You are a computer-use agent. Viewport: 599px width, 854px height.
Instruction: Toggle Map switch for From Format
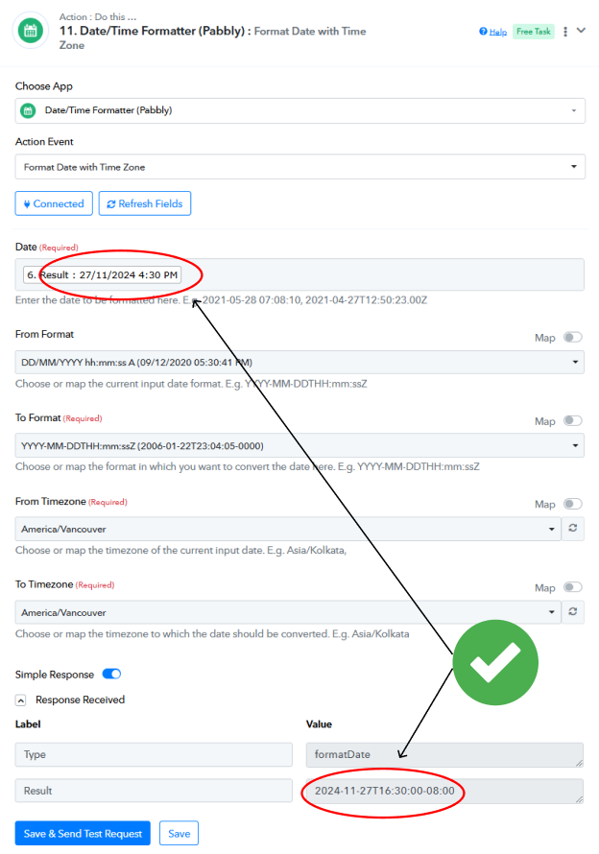[x=573, y=337]
